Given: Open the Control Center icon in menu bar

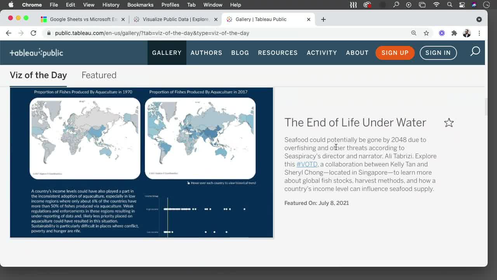Looking at the screenshot, I should (x=462, y=5).
